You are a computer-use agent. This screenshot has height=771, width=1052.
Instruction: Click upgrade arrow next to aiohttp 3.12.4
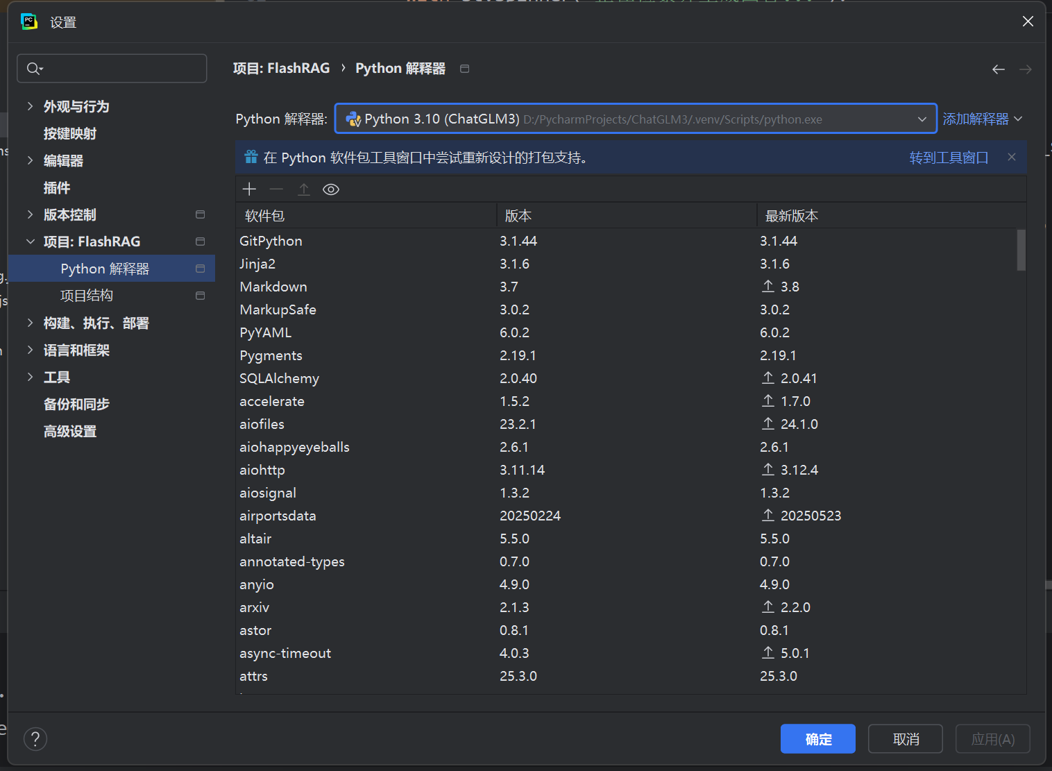tap(768, 470)
